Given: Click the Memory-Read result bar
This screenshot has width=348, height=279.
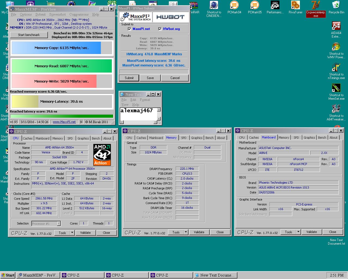Looking at the screenshot, I should coord(62,66).
